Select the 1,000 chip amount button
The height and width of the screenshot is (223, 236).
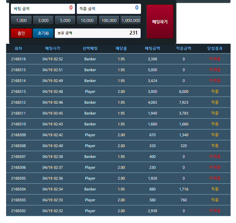pyautogui.click(x=21, y=20)
